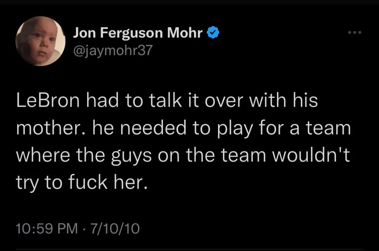Click the 7/10/10 tweet date
This screenshot has width=379, height=251.
[x=115, y=229]
